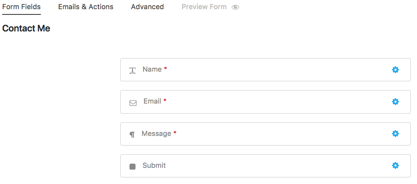The image size is (417, 184).
Task: Select the Name field row
Action: pyautogui.click(x=266, y=69)
